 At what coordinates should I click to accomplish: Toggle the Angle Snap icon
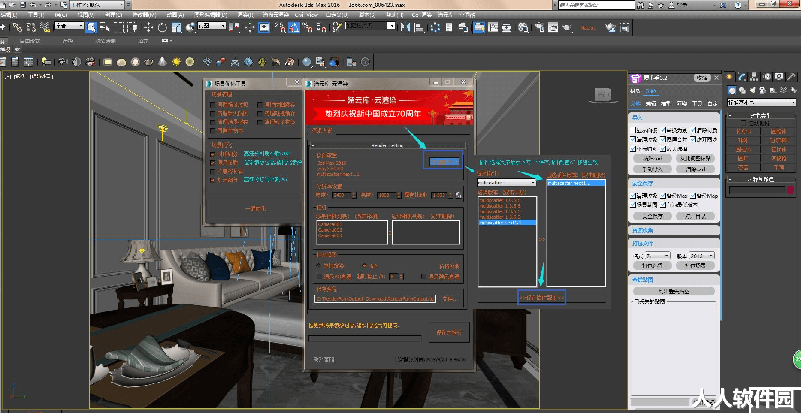(294, 27)
